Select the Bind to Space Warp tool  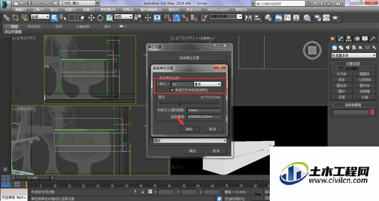coord(24,18)
